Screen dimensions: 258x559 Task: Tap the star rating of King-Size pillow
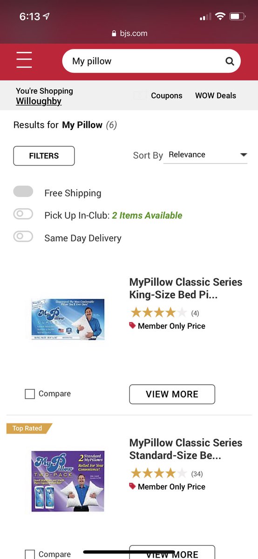tap(158, 313)
